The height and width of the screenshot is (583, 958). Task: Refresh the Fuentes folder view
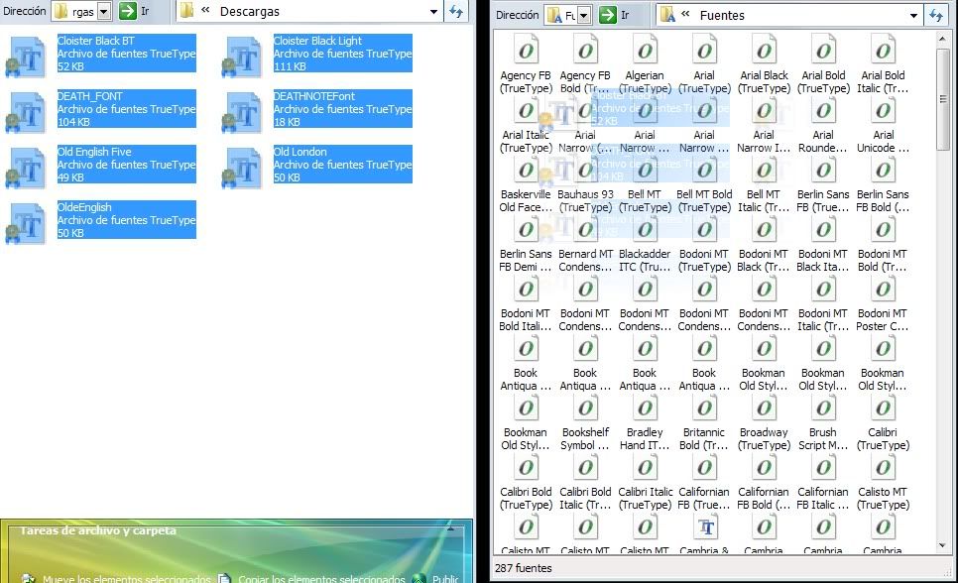tap(936, 15)
